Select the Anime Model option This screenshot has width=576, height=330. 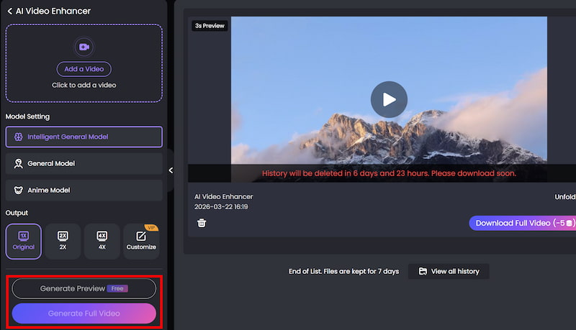(x=84, y=190)
